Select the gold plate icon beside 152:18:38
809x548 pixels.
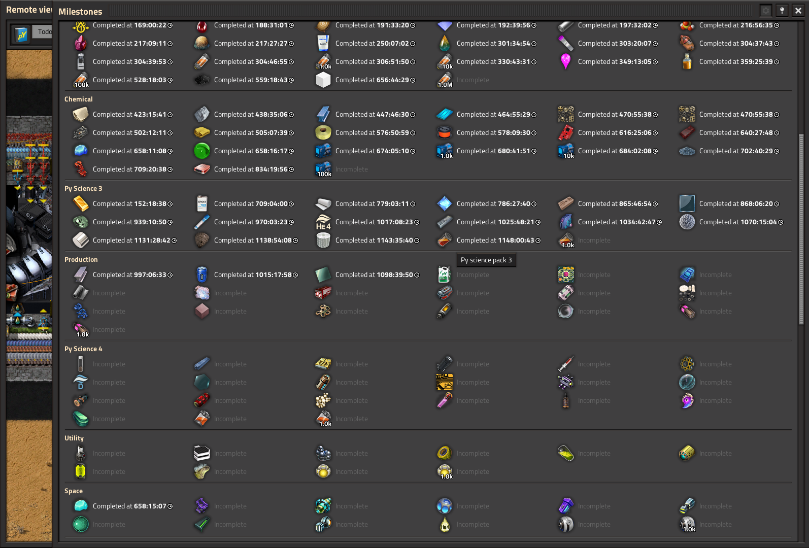81,204
